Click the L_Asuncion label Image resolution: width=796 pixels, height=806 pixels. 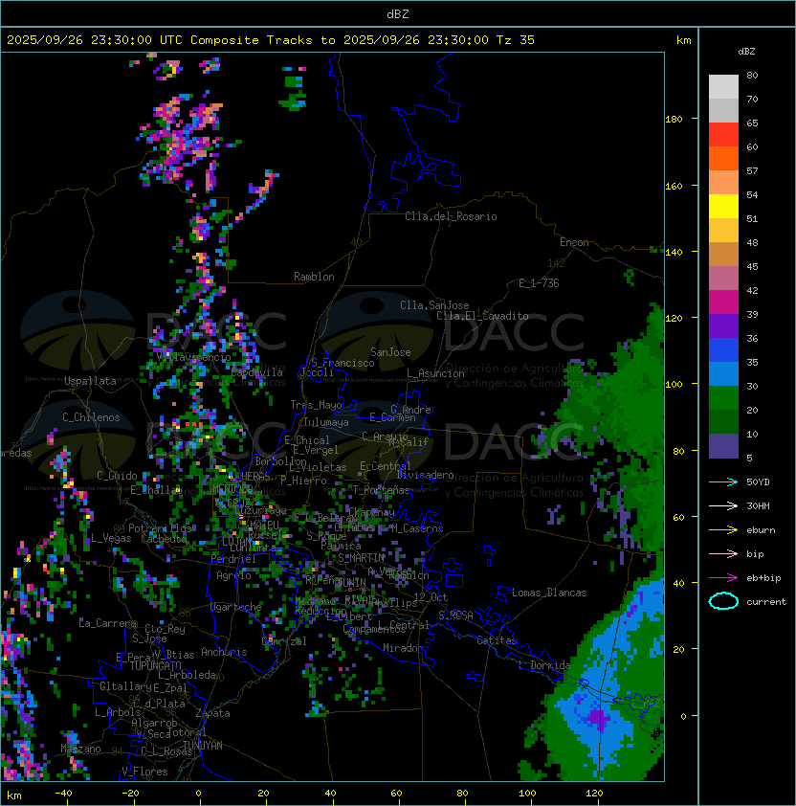(435, 373)
